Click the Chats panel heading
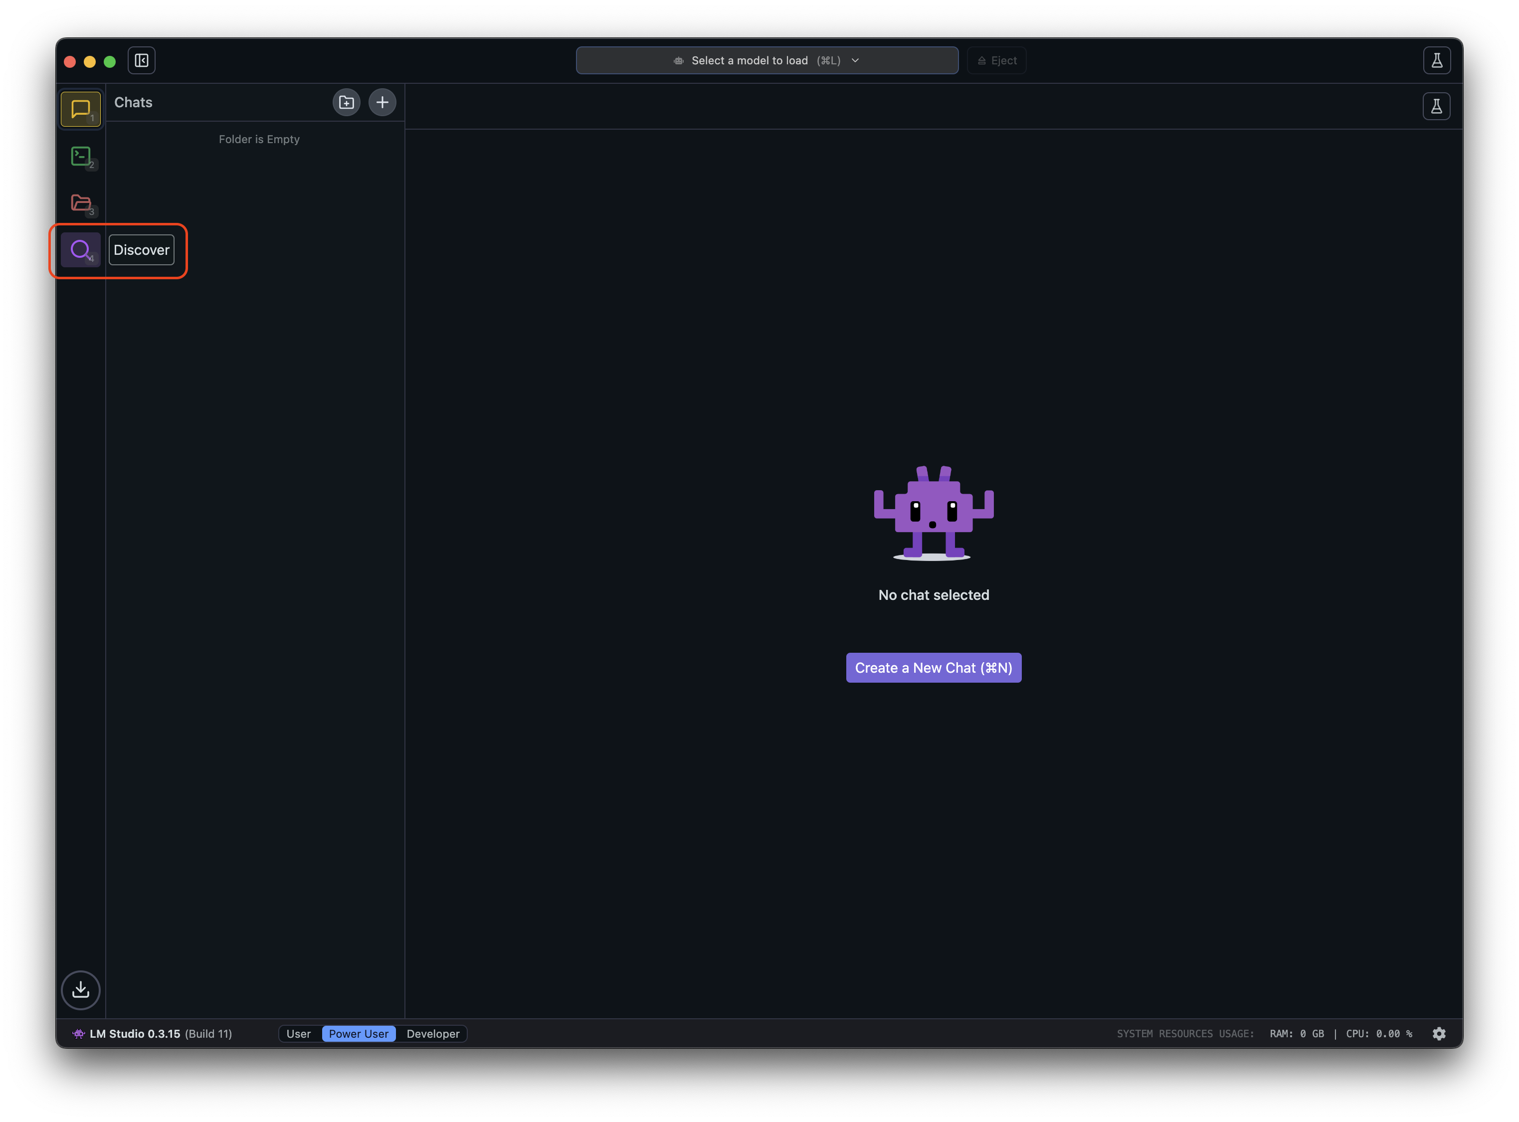The image size is (1519, 1122). pyautogui.click(x=133, y=103)
